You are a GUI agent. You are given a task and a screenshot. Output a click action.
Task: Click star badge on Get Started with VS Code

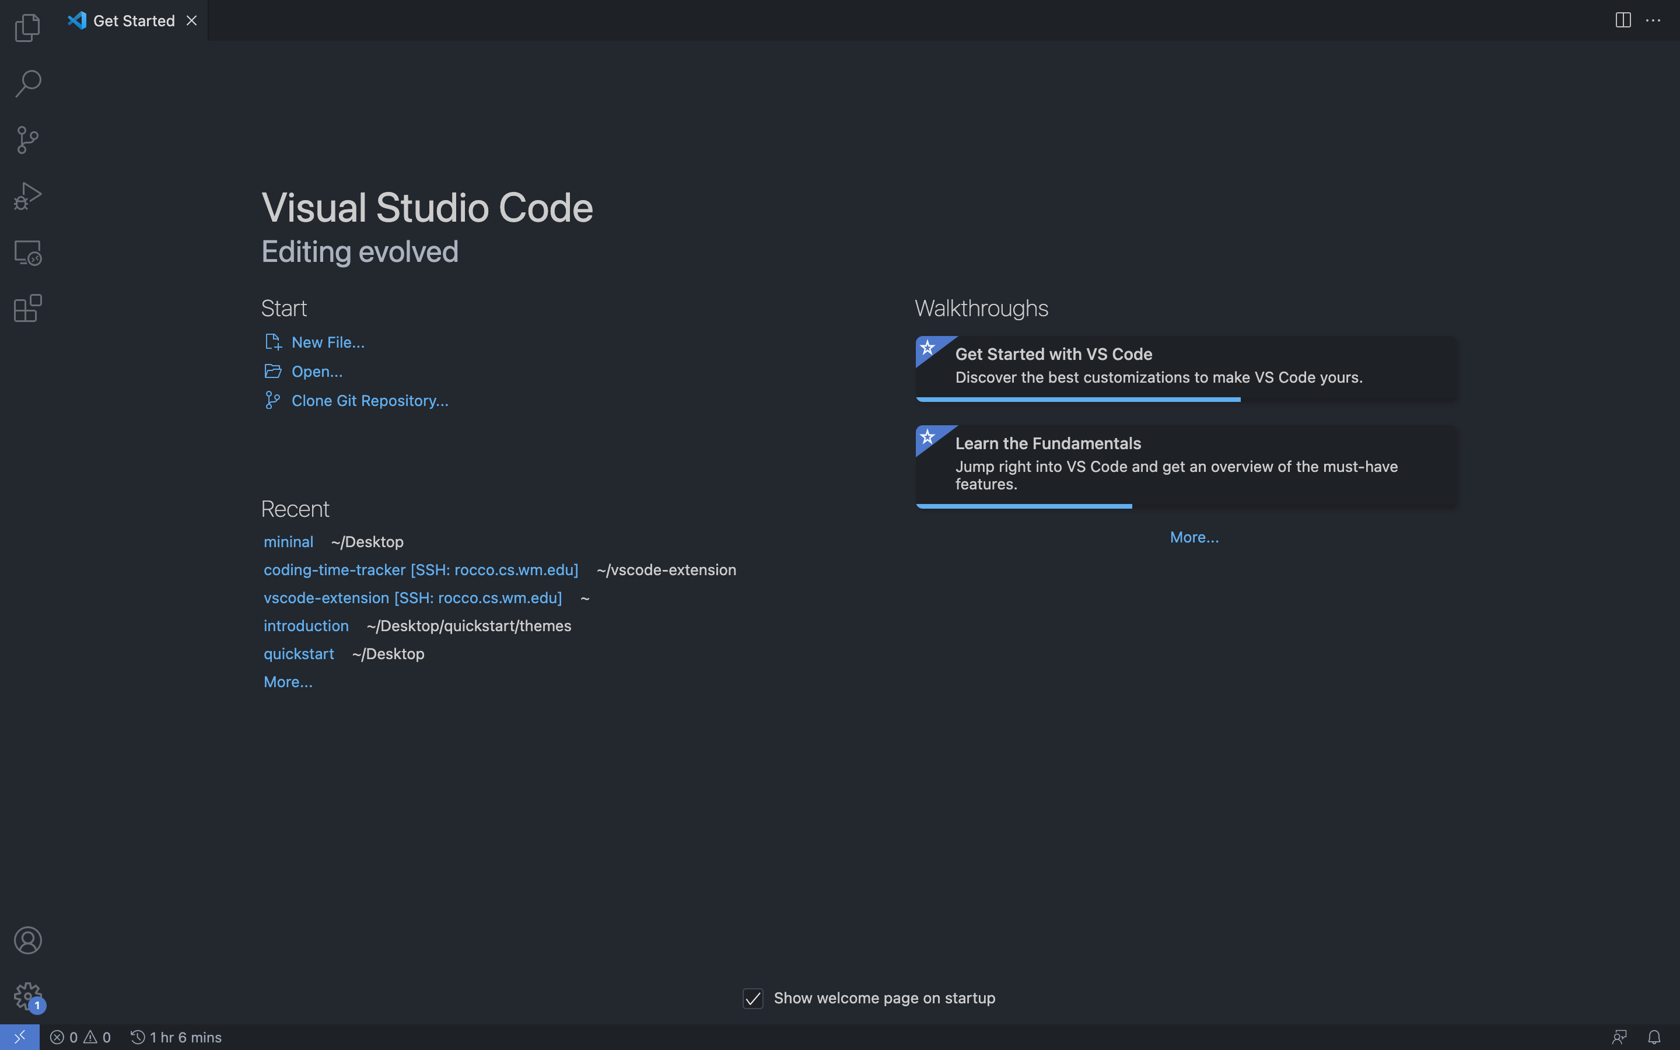[x=928, y=347]
